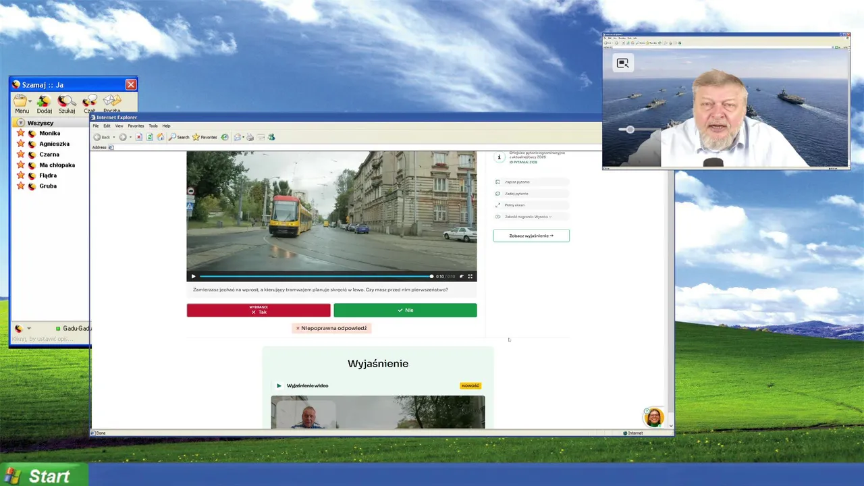Open the Windows Start button
Screen dimensions: 864x486
coord(44,475)
